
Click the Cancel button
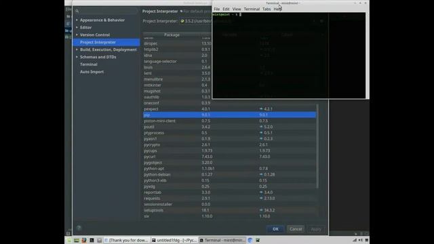pyautogui.click(x=296, y=229)
